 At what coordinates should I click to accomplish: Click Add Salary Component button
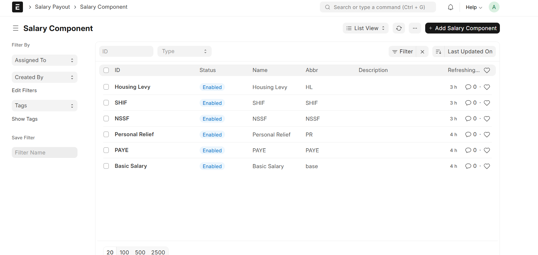(462, 28)
